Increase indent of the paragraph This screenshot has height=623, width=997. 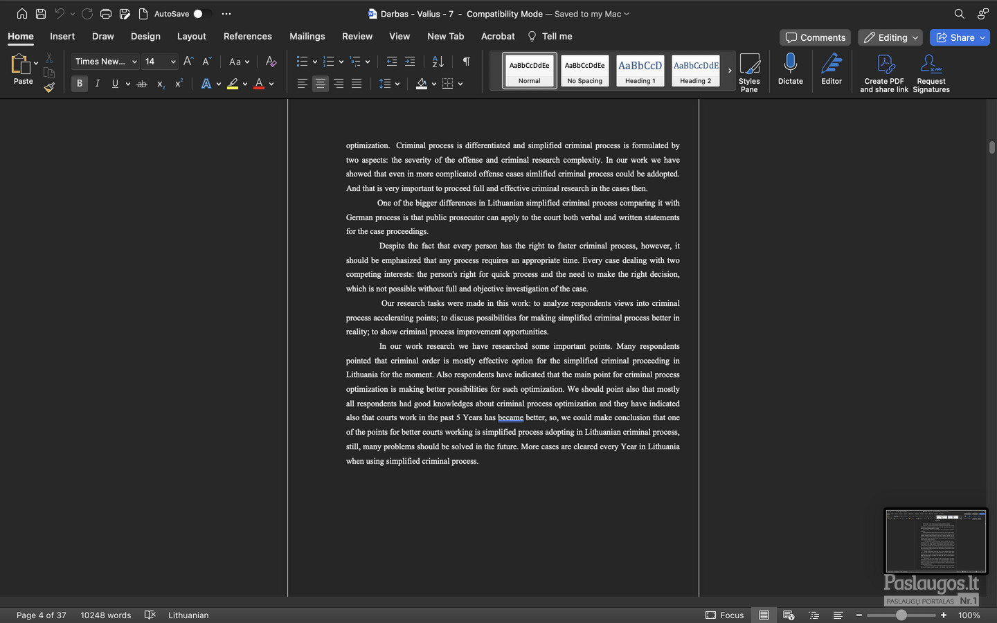coord(410,62)
